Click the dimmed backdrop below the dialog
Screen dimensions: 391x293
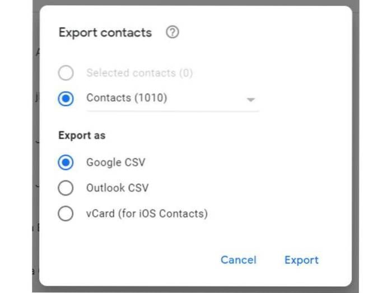pos(196,290)
